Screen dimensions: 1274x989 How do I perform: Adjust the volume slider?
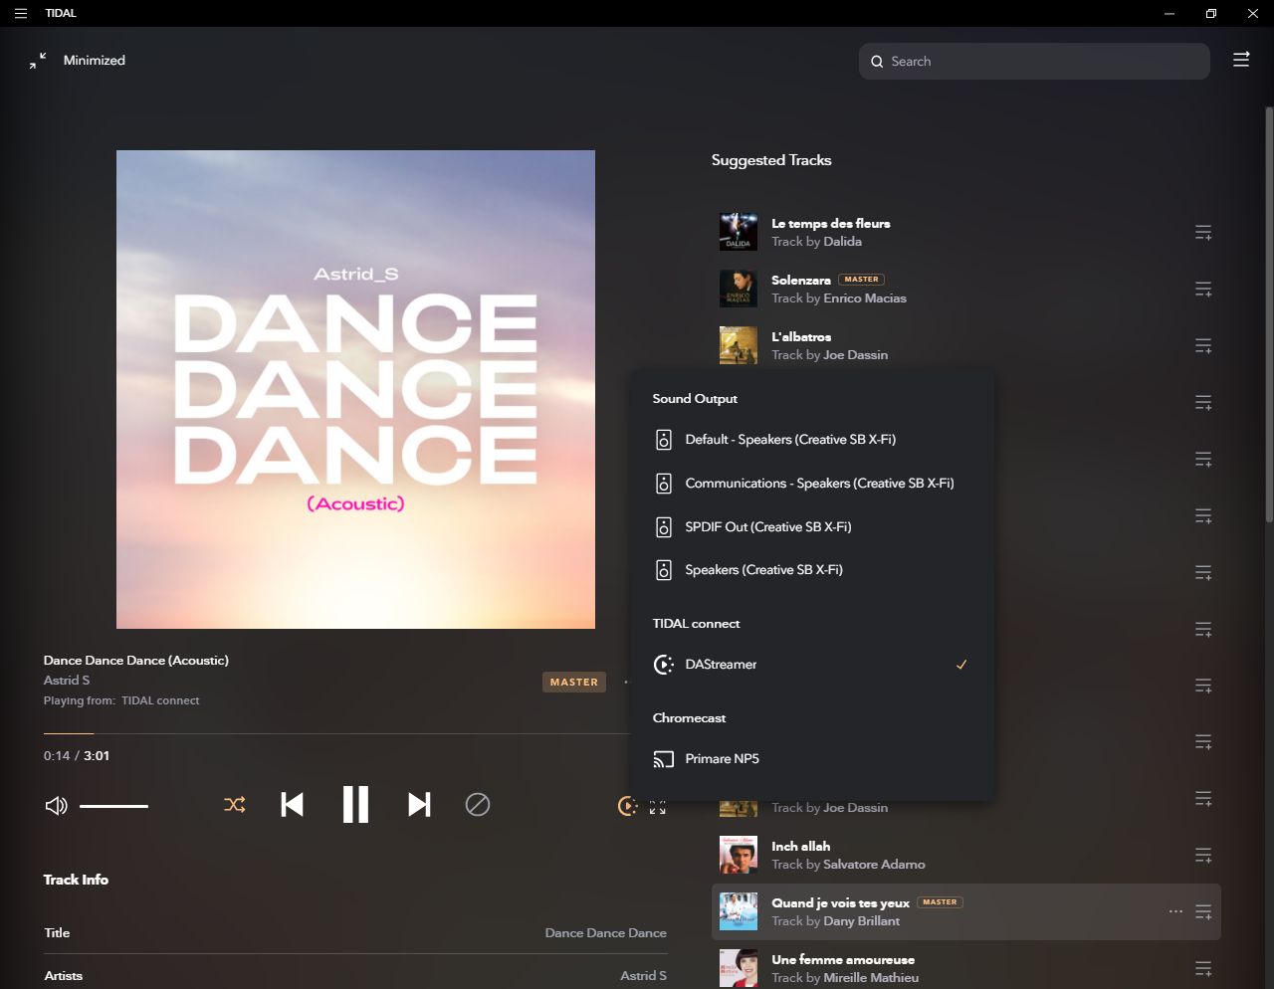click(x=113, y=806)
